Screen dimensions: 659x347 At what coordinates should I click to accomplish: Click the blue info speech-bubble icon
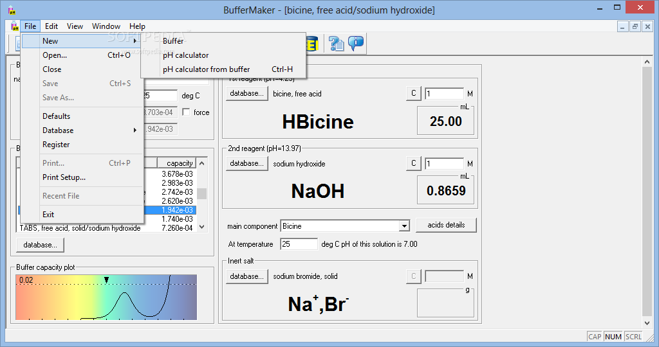tap(356, 43)
